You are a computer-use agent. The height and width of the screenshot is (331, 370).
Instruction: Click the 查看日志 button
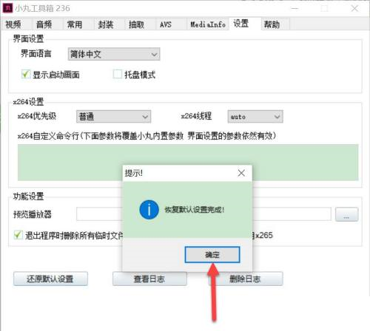149,279
